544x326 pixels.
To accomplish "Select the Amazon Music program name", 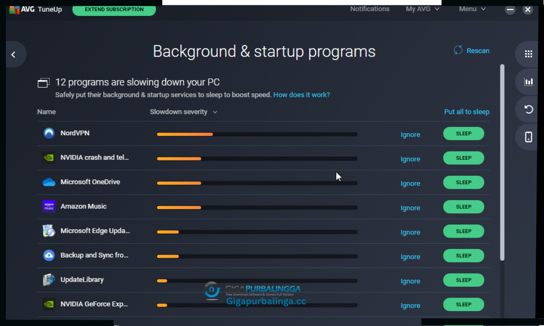I will [x=83, y=206].
